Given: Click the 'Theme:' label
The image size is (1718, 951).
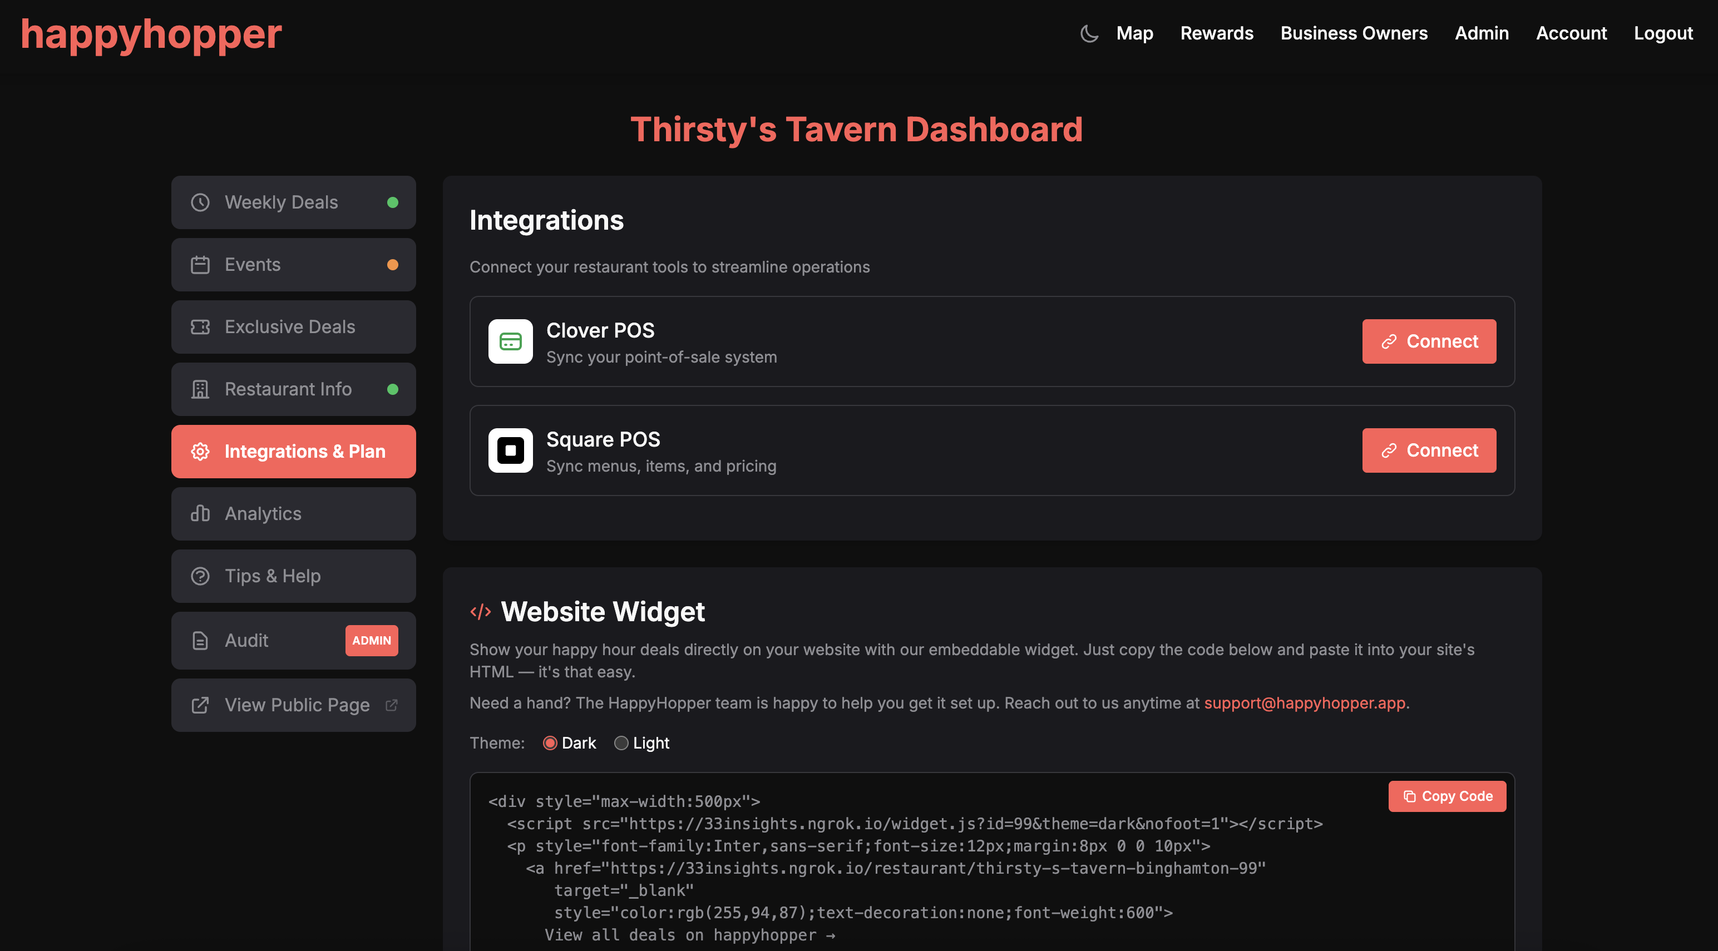Looking at the screenshot, I should (x=497, y=743).
